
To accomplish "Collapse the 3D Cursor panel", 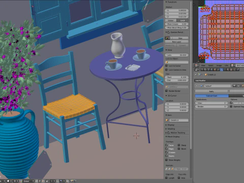I will coord(166,96).
